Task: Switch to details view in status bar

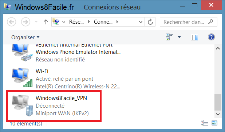Action: (x=205, y=123)
